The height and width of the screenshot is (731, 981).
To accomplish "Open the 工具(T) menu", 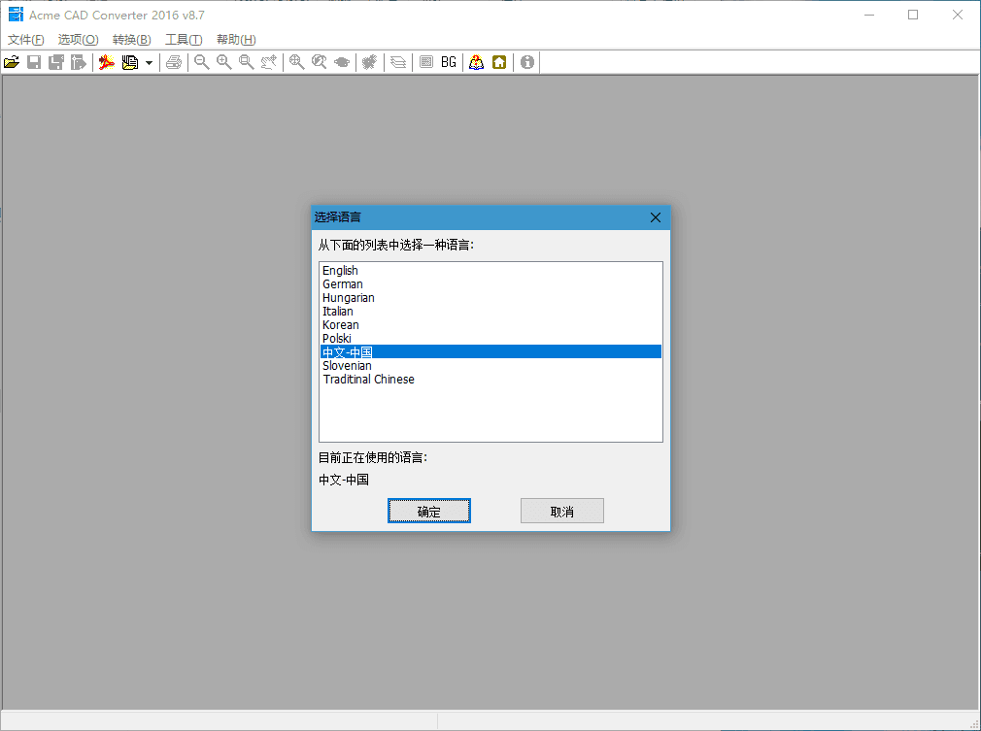I will (x=184, y=40).
